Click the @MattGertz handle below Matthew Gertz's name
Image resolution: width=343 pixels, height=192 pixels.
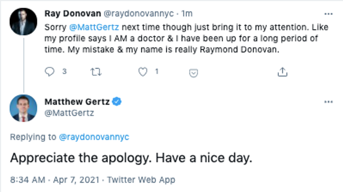(x=69, y=113)
